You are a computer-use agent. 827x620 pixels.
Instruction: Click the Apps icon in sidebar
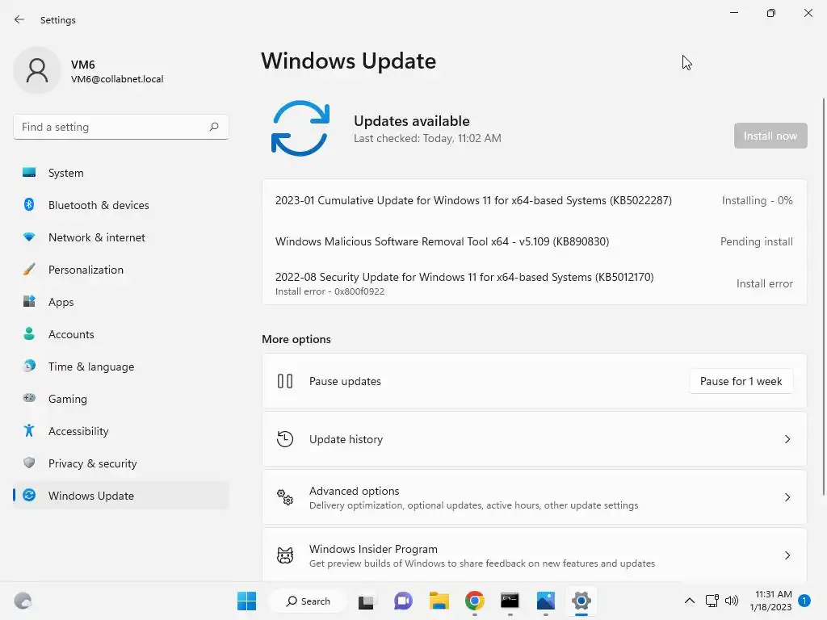pos(29,302)
